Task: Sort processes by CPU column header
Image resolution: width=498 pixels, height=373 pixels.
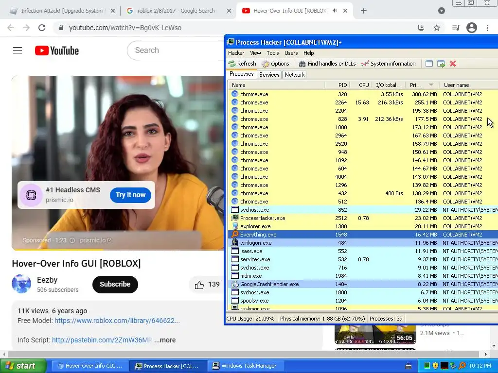Action: click(360, 85)
